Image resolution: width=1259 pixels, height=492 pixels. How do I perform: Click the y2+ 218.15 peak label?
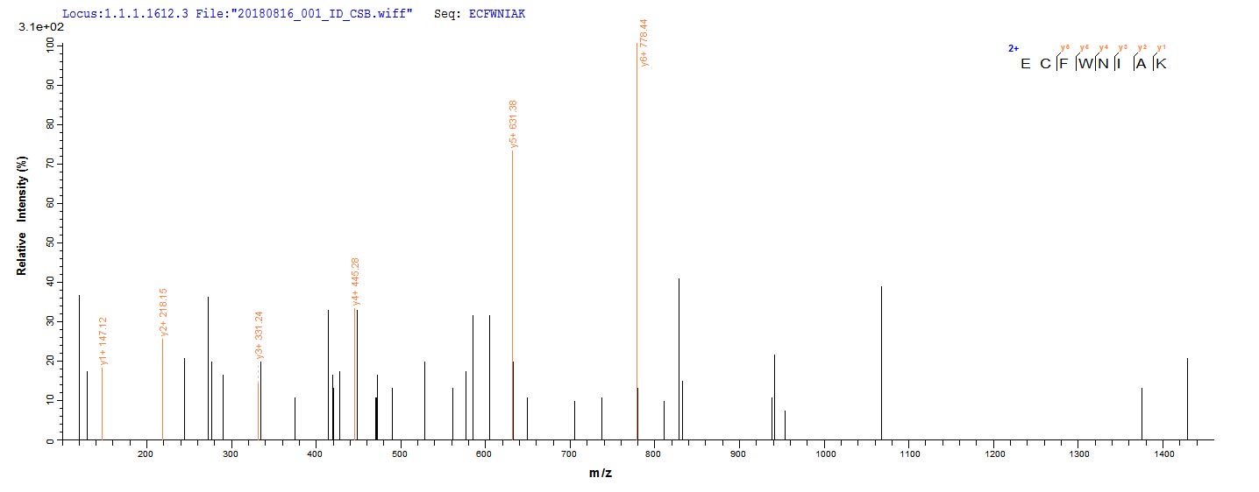point(164,313)
